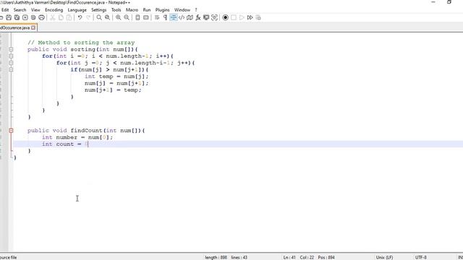Open the Function List panel

pyautogui.click(x=198, y=17)
